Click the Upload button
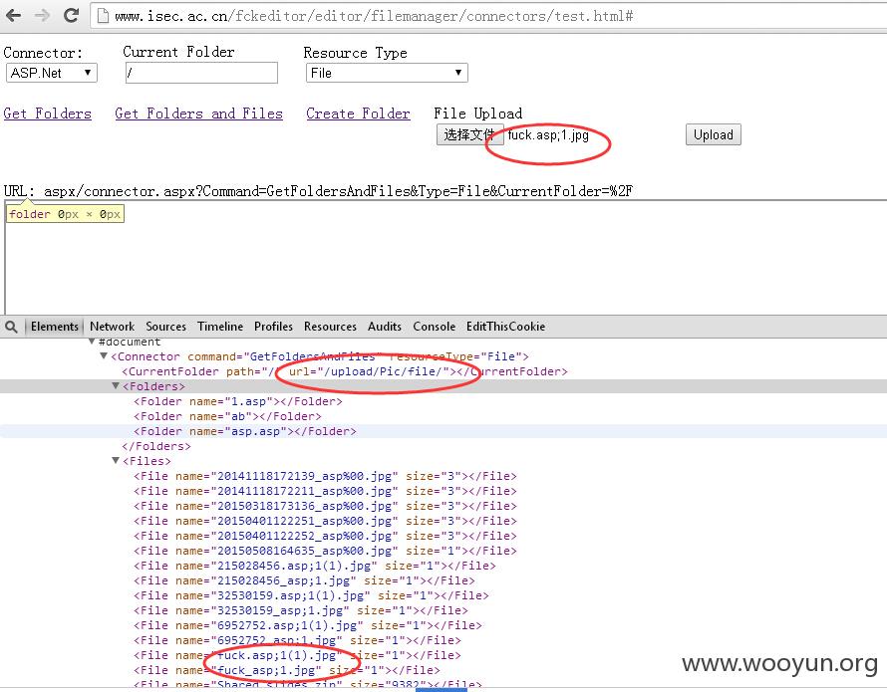Image resolution: width=887 pixels, height=692 pixels. click(714, 134)
